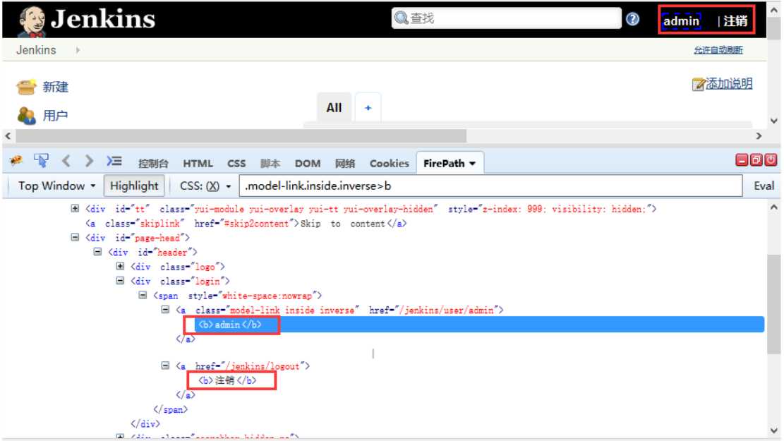Open Firebug in a new window
Viewport: 784px width, 441px height.
[756, 160]
